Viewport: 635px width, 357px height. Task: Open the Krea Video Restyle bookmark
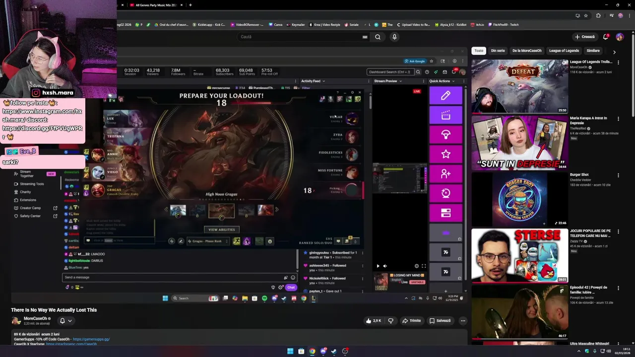tap(325, 24)
